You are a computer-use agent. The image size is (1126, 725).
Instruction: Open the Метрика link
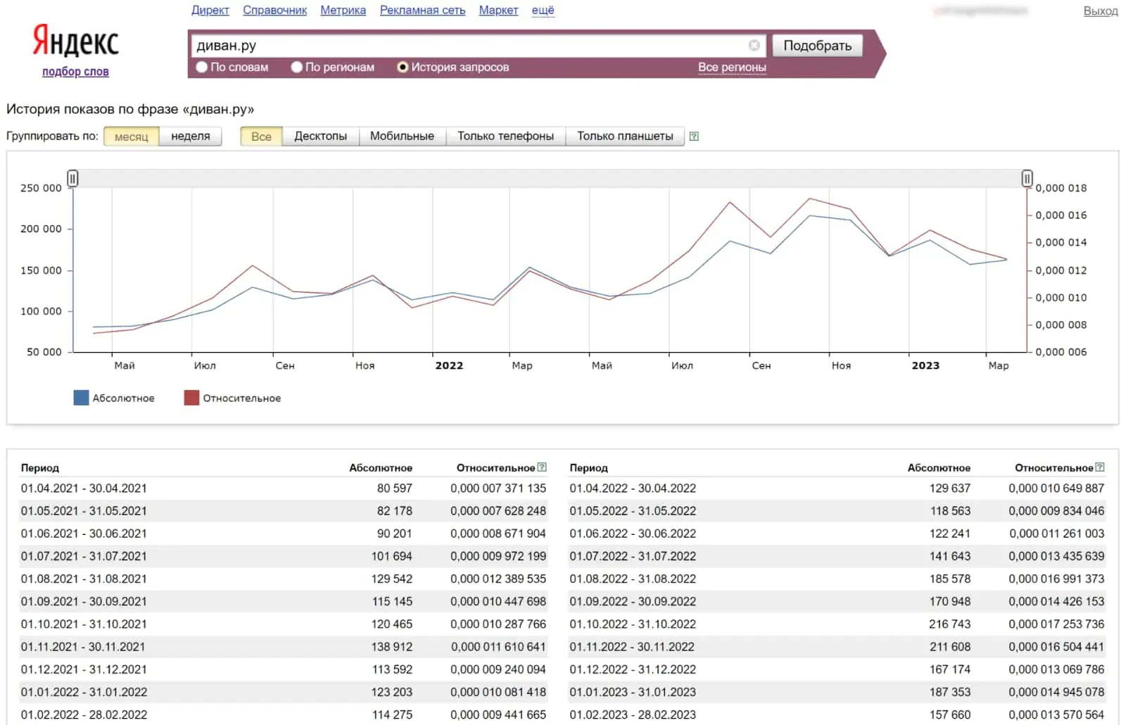(343, 11)
